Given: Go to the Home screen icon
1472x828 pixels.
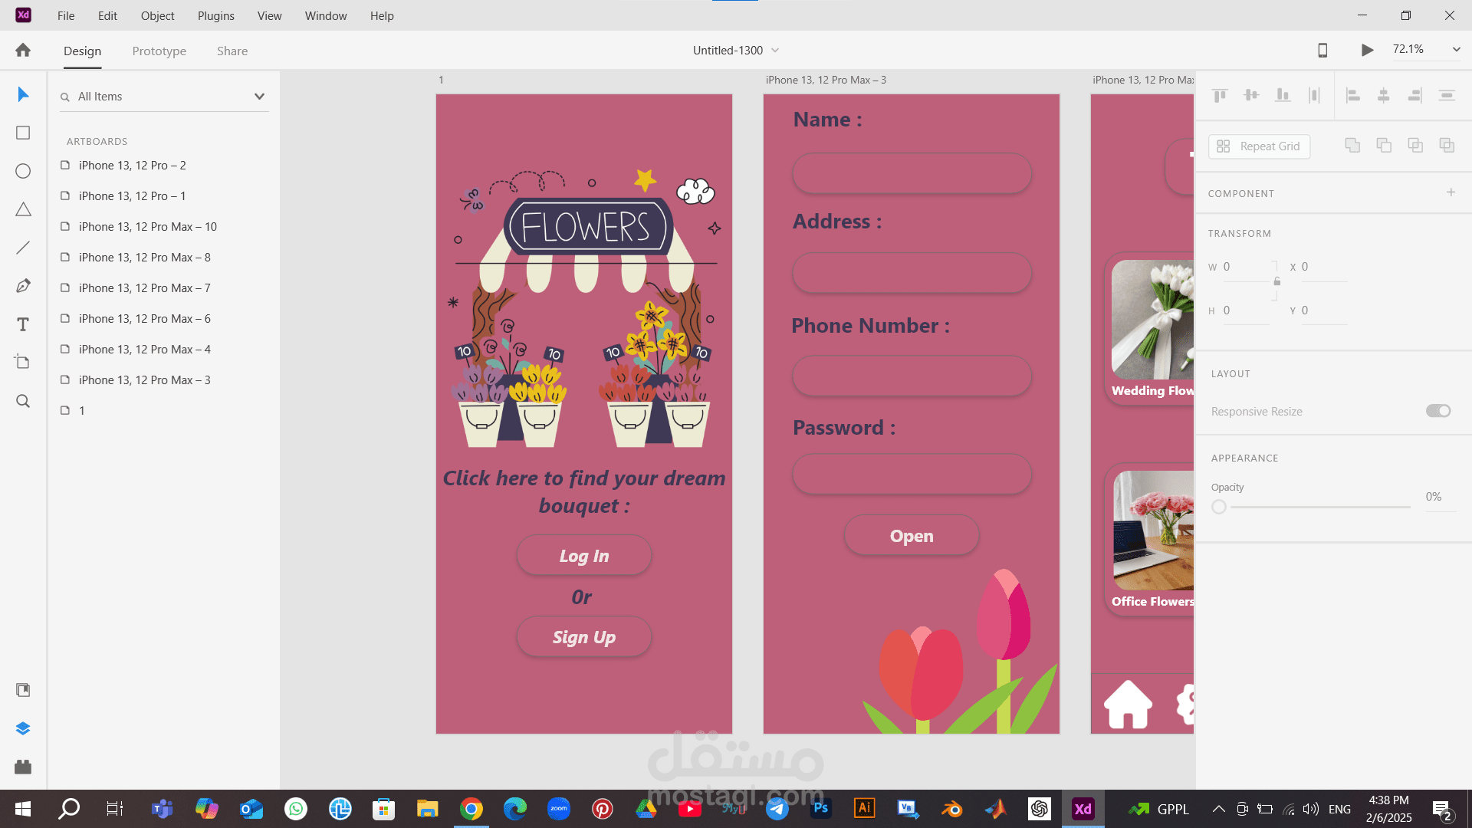Looking at the screenshot, I should [23, 50].
